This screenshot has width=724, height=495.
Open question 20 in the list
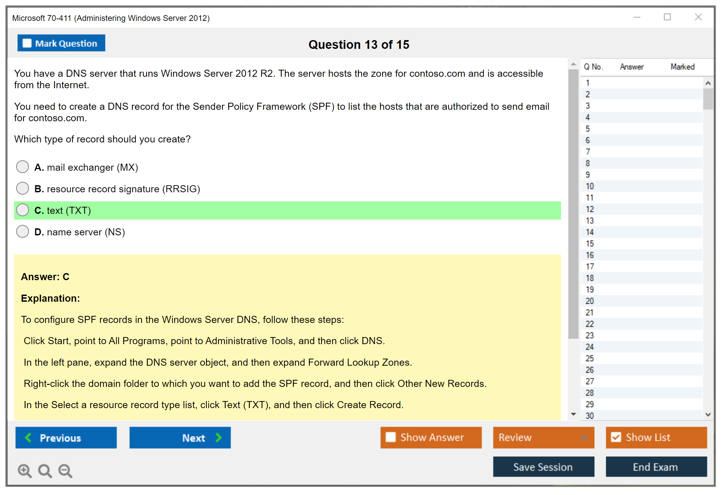[x=590, y=301]
